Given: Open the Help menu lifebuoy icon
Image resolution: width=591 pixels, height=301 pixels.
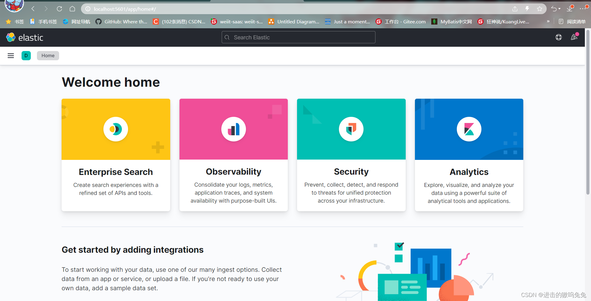Looking at the screenshot, I should coord(559,37).
